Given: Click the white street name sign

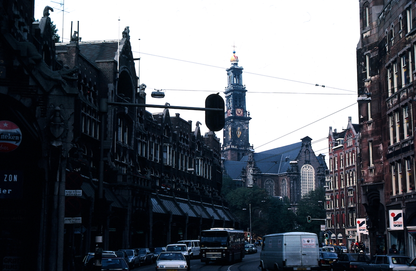Looking at the screenshot, I should click(x=73, y=193).
